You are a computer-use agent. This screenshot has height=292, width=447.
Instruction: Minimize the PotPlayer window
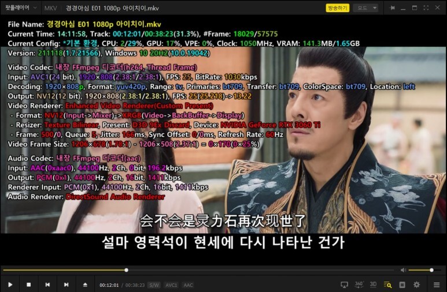(403, 8)
